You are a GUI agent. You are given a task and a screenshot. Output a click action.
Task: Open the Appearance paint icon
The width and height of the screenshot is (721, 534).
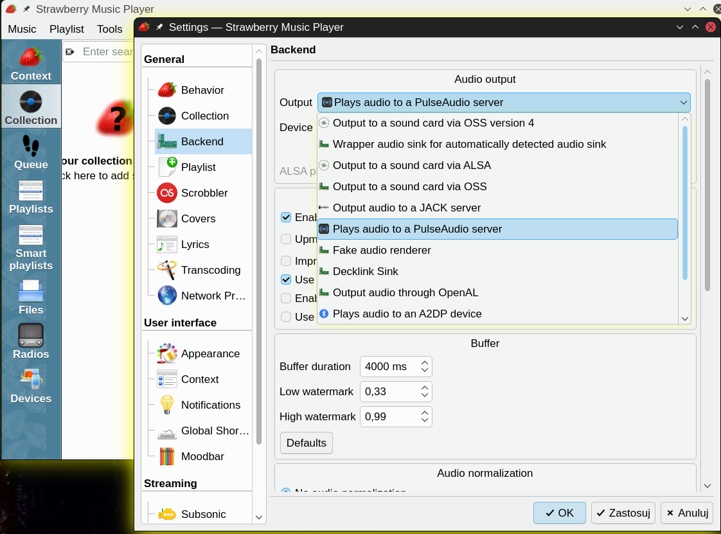[x=167, y=353]
